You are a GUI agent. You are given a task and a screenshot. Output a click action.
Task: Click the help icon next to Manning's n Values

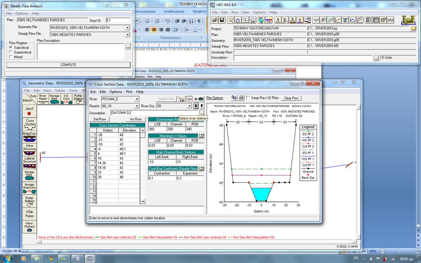pyautogui.click(x=201, y=136)
